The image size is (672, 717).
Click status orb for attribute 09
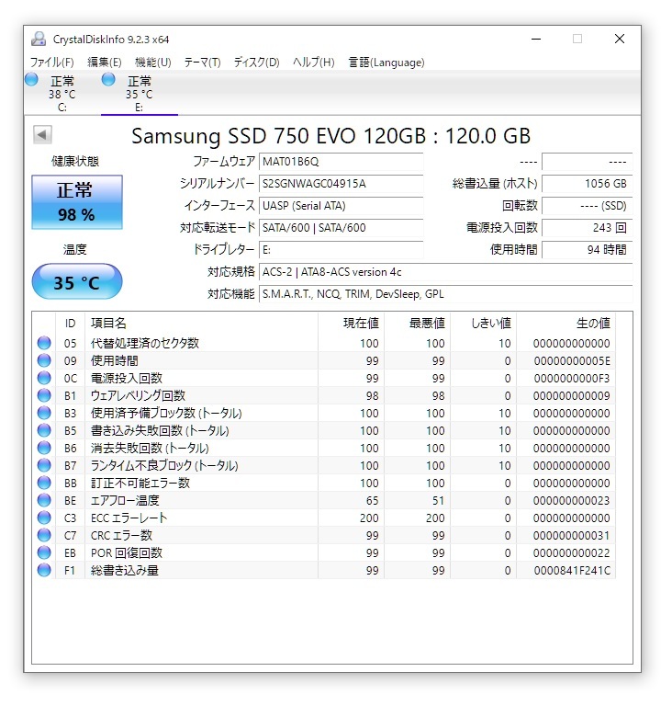coord(44,360)
